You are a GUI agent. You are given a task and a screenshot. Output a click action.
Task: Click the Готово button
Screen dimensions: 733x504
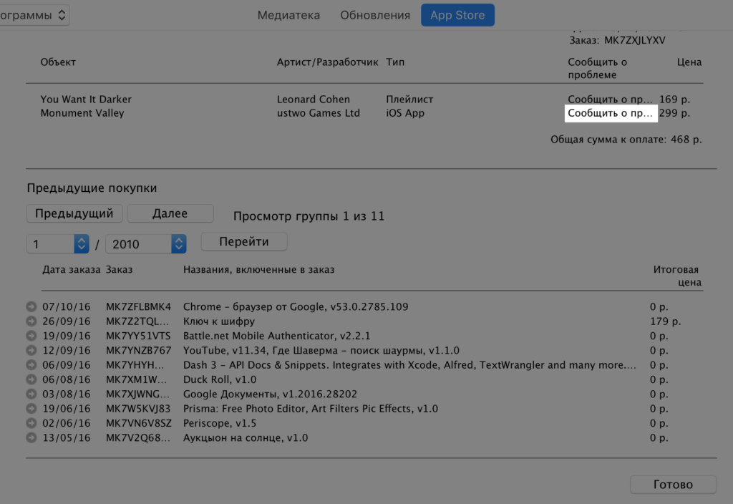[x=673, y=485]
